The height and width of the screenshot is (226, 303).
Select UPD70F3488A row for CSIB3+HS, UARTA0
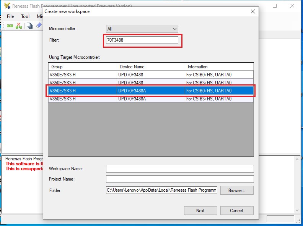click(x=151, y=99)
